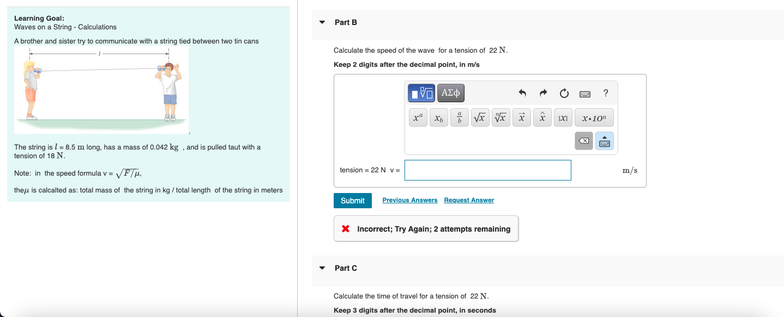
Task: Insert scientific notation with x·10^n
Action: [x=594, y=117]
